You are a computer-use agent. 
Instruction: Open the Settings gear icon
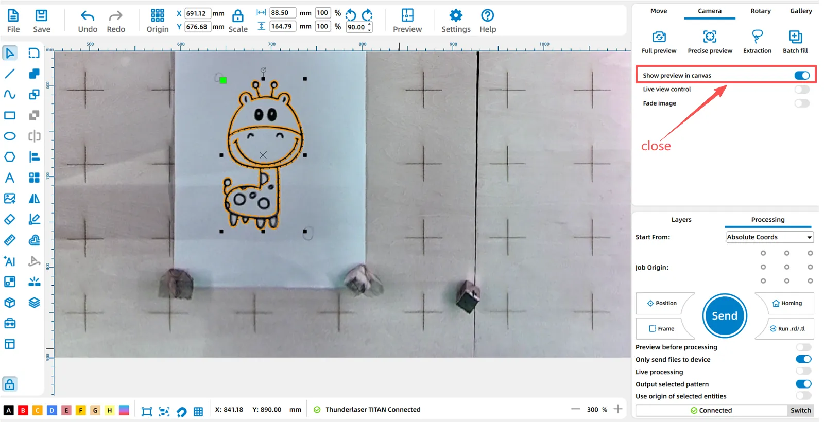click(456, 15)
